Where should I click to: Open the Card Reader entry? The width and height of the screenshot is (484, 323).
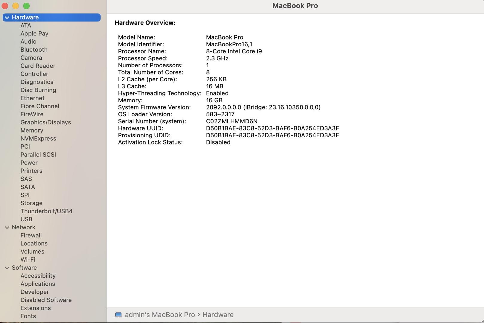(x=38, y=66)
